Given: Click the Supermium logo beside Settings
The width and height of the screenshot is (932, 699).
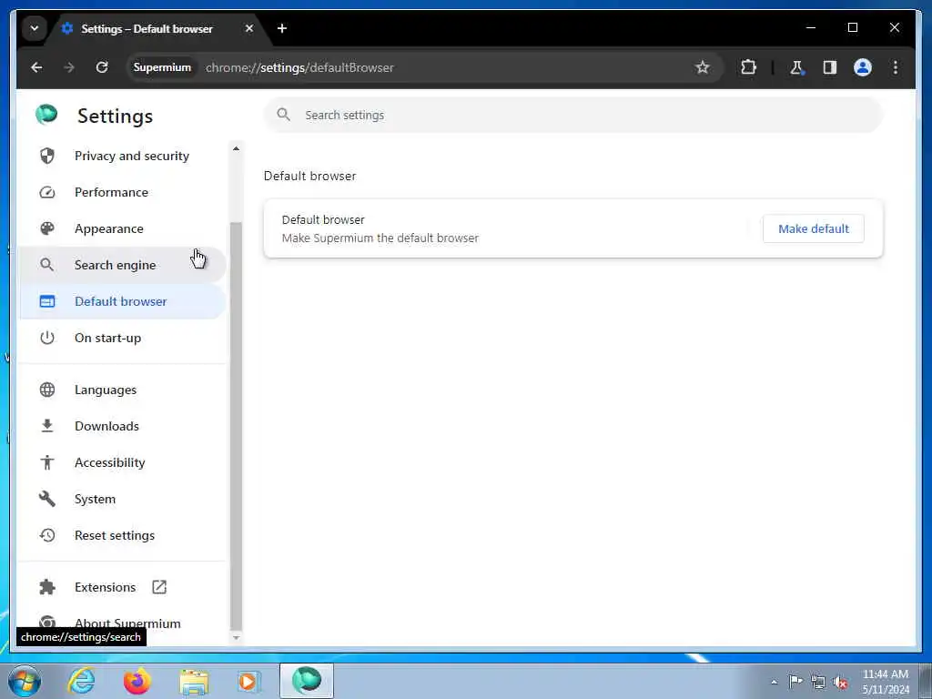Looking at the screenshot, I should [x=46, y=114].
